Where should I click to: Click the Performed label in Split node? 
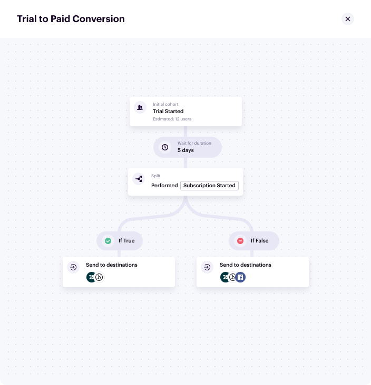coord(164,186)
